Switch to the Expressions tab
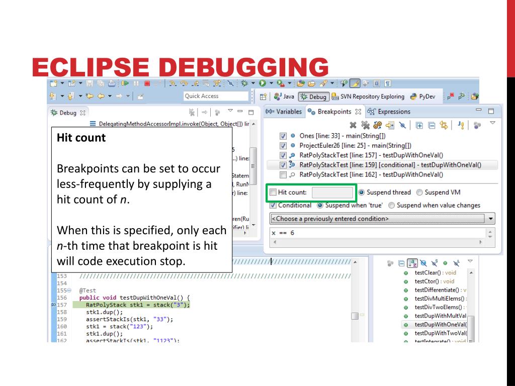The image size is (515, 386). point(389,112)
